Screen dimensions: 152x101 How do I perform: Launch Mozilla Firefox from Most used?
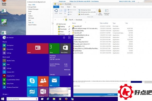9,61
